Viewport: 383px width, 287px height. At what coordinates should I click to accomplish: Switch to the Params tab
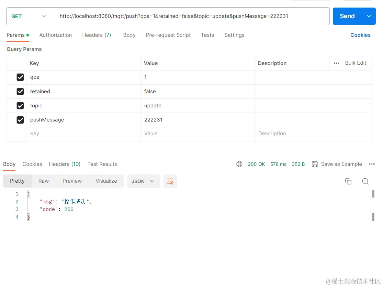point(18,35)
